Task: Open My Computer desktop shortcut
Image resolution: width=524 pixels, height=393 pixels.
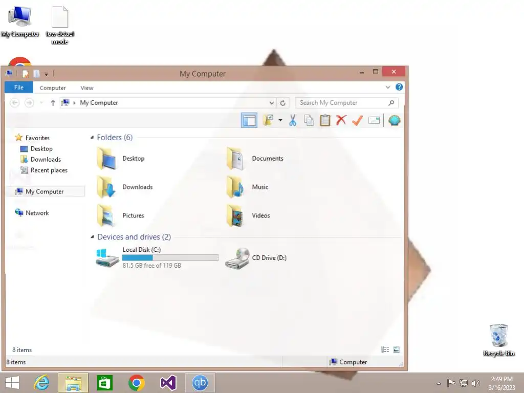Action: [20, 21]
